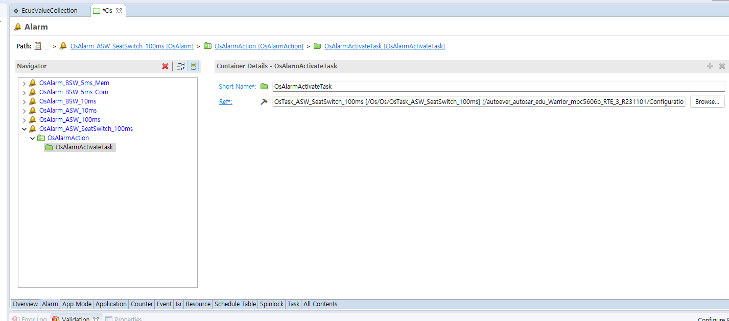
Task: Click the bell icon beside the Alarm heading
Action: click(18, 26)
